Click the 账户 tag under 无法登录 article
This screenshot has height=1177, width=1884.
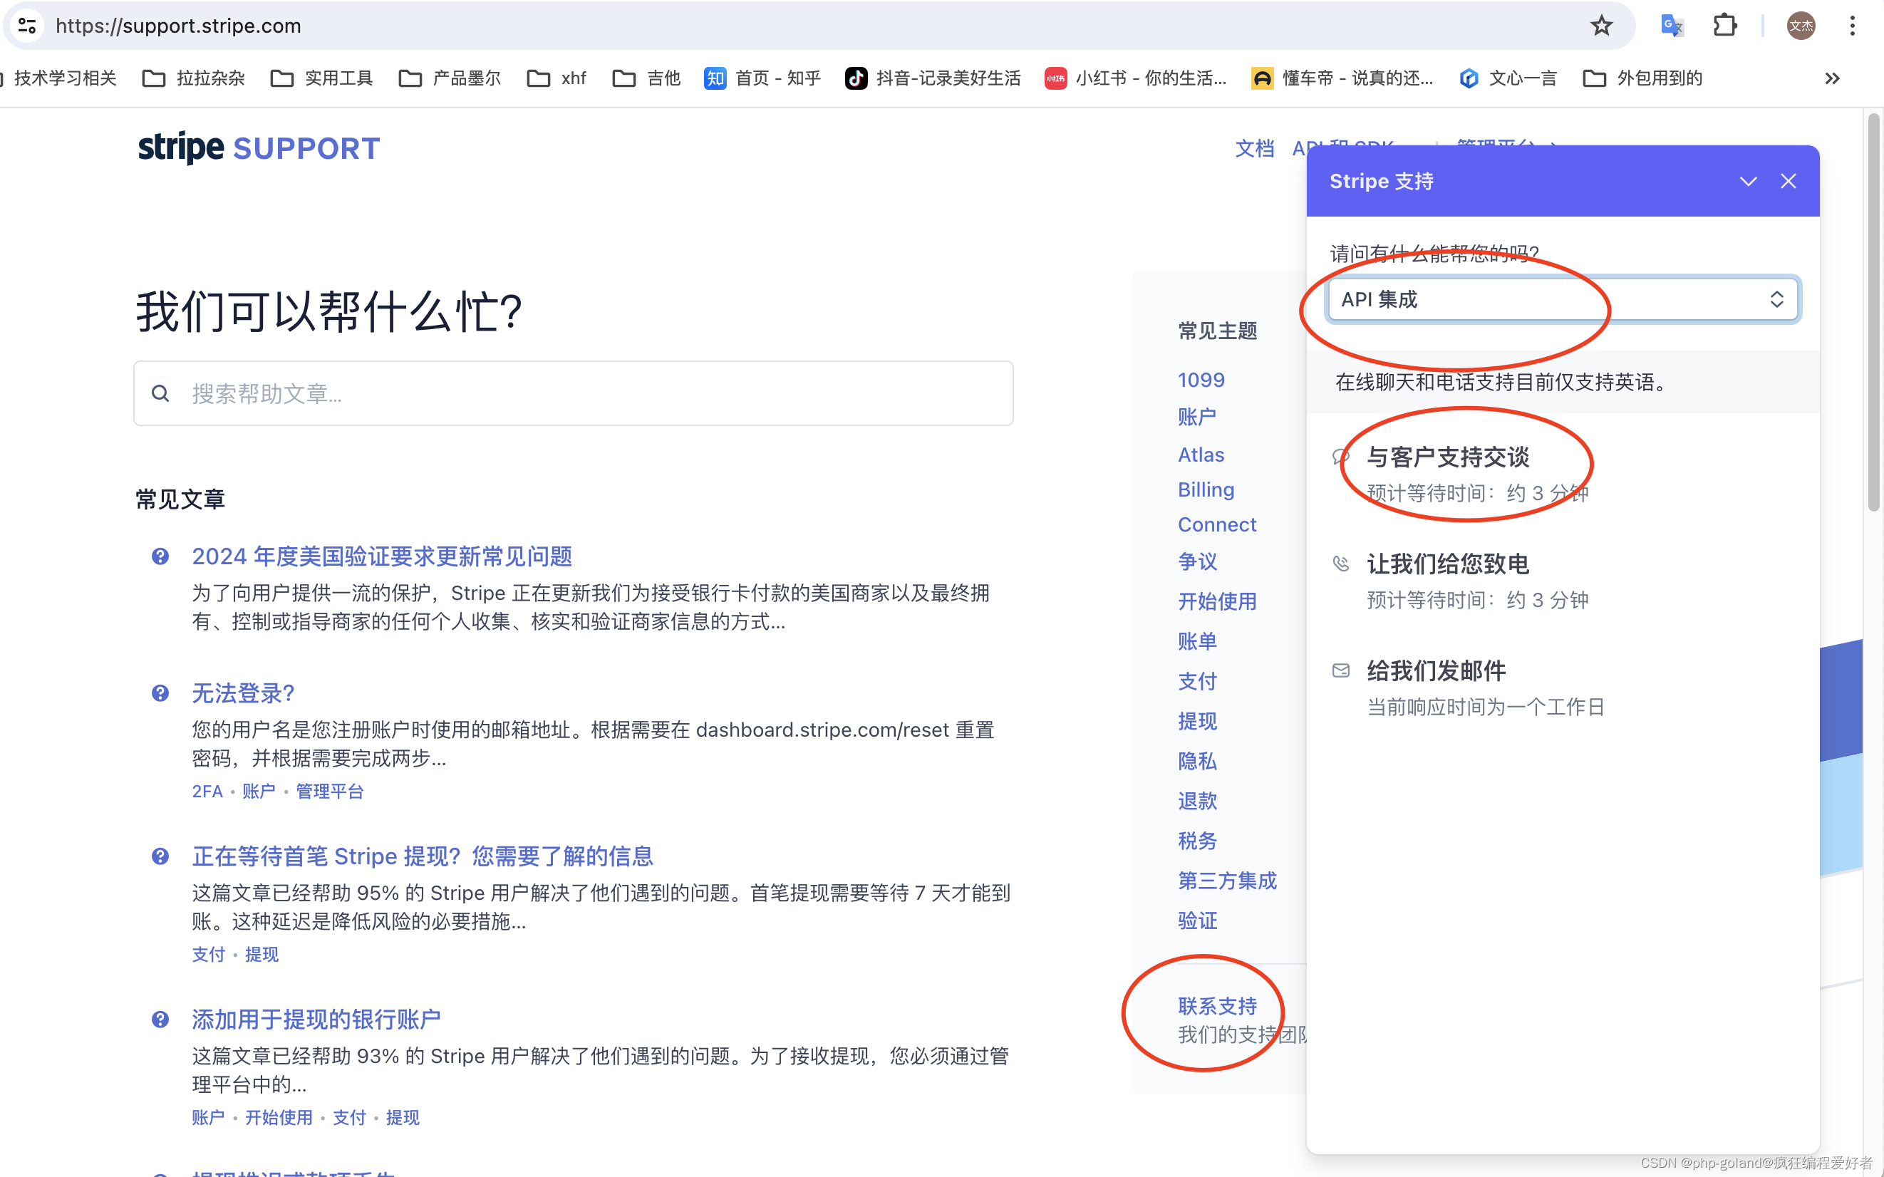(x=259, y=791)
